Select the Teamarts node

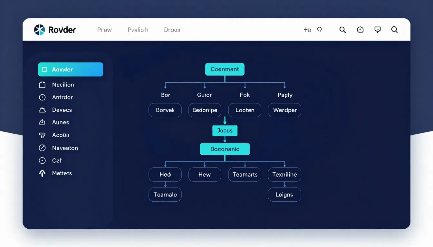pos(245,175)
